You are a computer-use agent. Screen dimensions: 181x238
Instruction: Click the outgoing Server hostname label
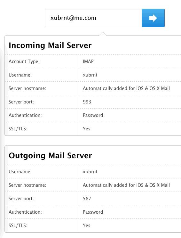point(27,185)
